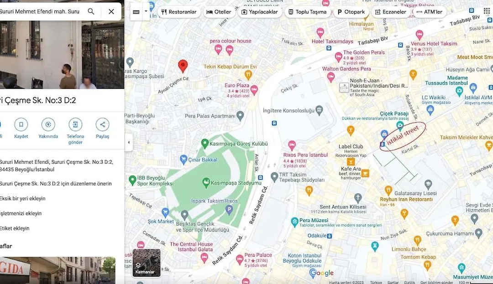Click the İngiltere Konsolosluğu marker

[x=319, y=110]
